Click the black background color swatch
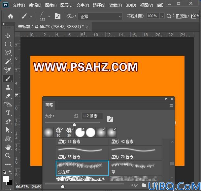201x191 pixels. pos(11,183)
